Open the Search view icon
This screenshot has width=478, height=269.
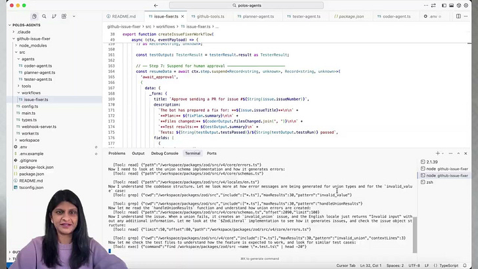[x=44, y=16]
